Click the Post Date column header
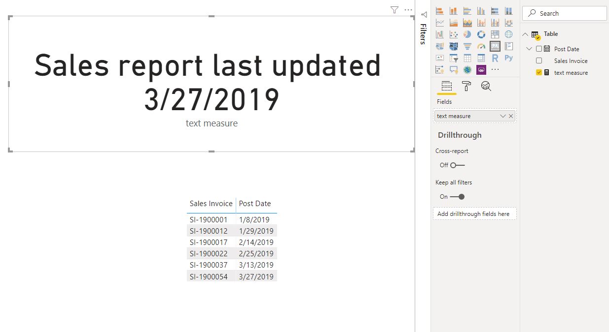This screenshot has width=609, height=332. coord(255,204)
